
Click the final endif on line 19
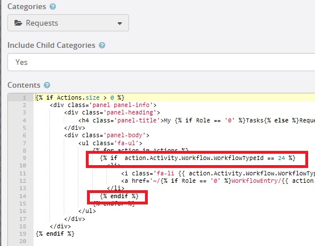click(55, 233)
